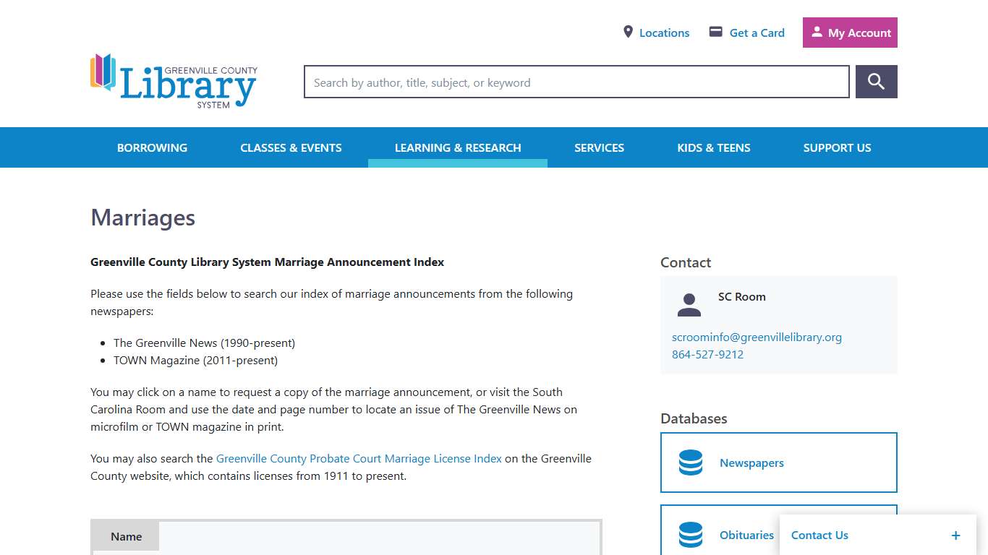
Task: Click the Locations map pin icon
Action: click(x=628, y=33)
